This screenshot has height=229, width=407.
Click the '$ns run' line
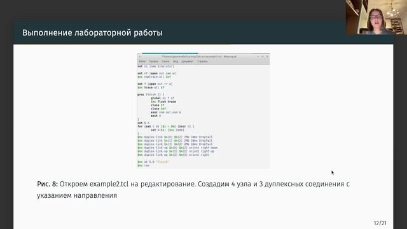point(143,165)
